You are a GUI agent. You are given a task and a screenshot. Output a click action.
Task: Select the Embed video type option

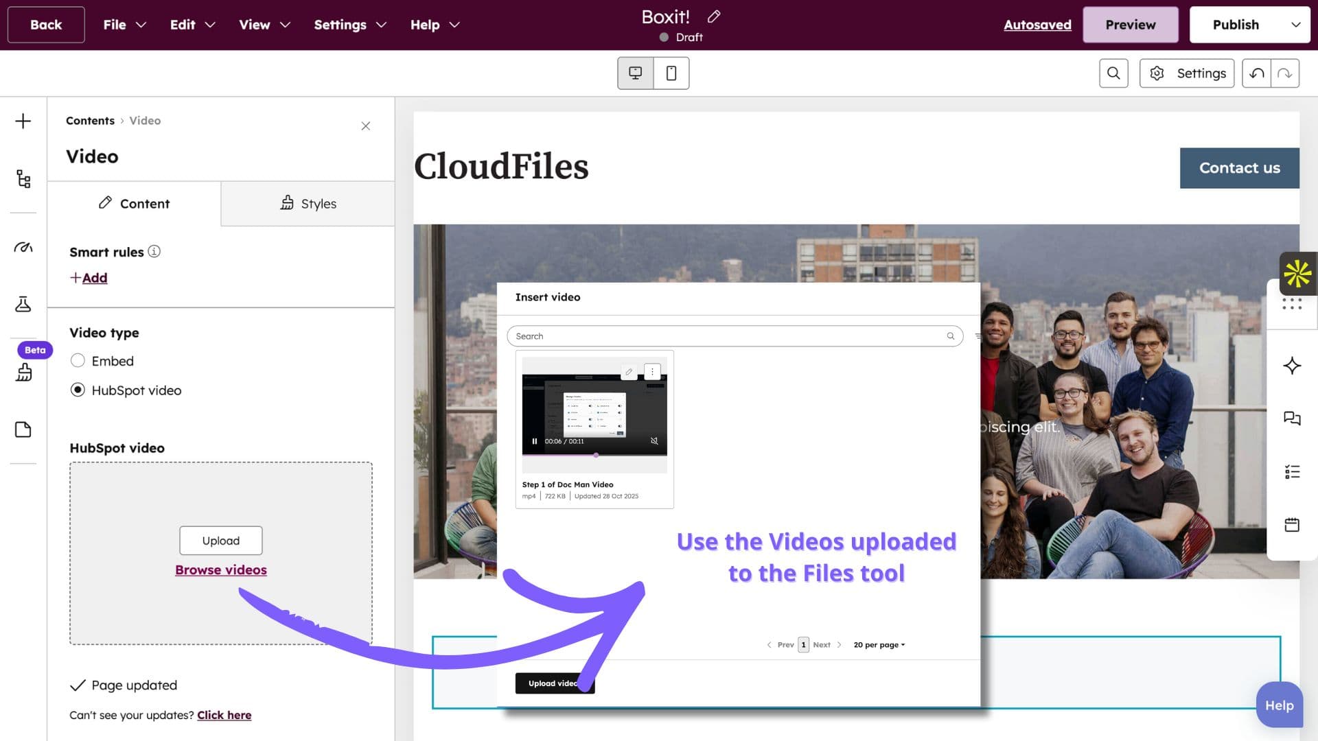tap(78, 360)
